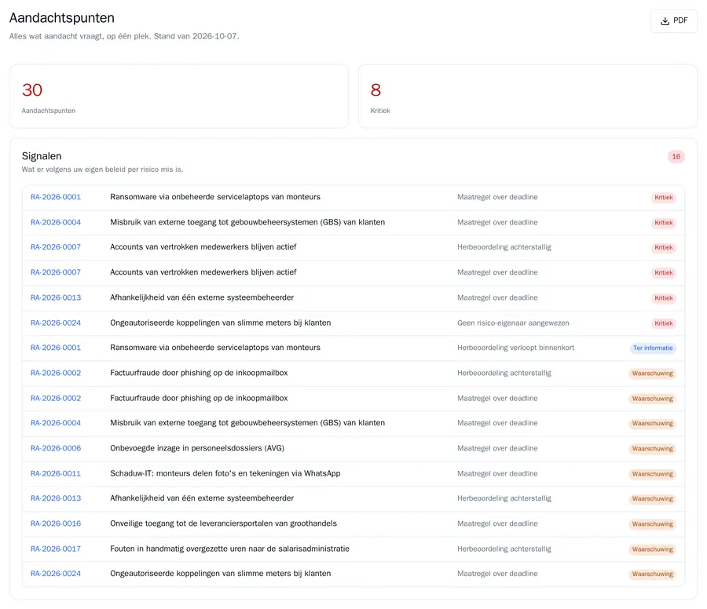
Task: Open RA-2026-0006 risk link
Action: (x=56, y=448)
